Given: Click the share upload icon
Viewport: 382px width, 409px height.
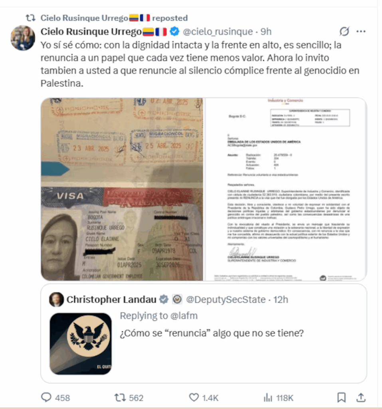Looking at the screenshot, I should coord(361,397).
